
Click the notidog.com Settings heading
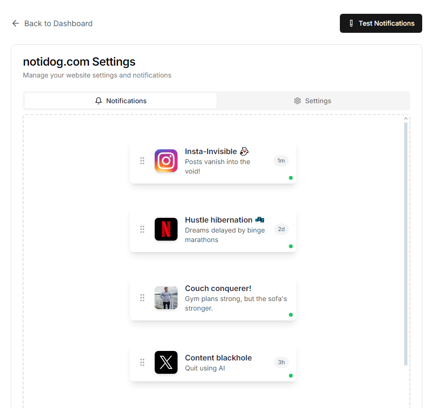tap(79, 62)
